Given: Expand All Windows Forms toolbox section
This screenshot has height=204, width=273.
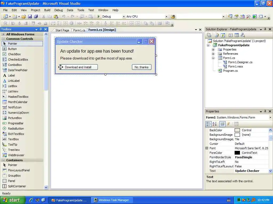Looking at the screenshot, I should coord(3,34).
